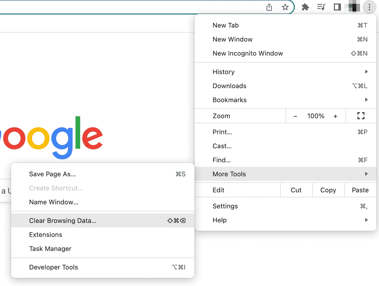Click the Copy button in the Edit row
The height and width of the screenshot is (286, 379).
click(328, 190)
